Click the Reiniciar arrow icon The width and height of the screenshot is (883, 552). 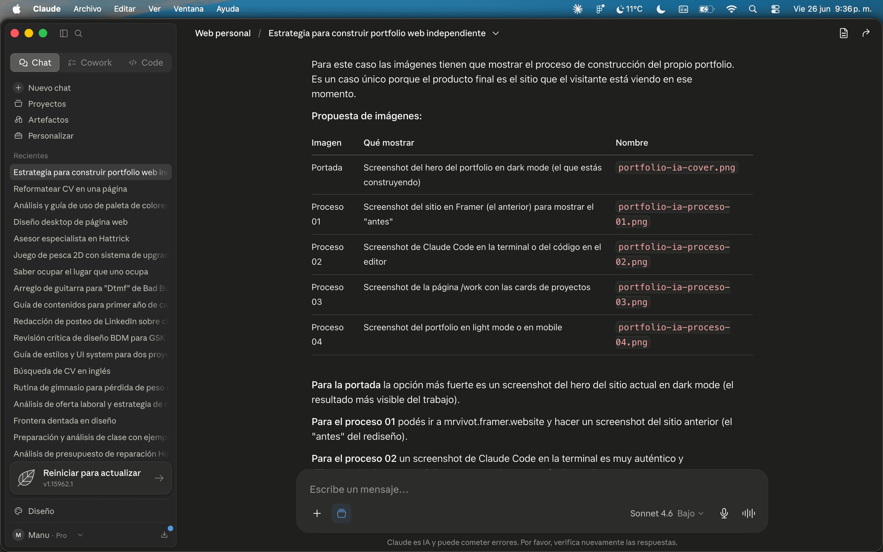click(159, 478)
